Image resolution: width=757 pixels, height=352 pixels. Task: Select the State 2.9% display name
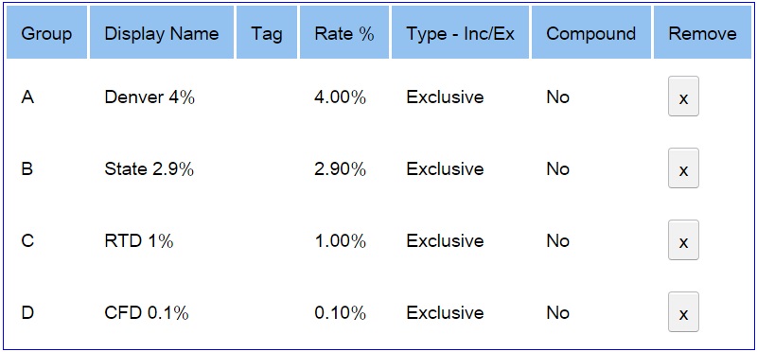point(150,169)
